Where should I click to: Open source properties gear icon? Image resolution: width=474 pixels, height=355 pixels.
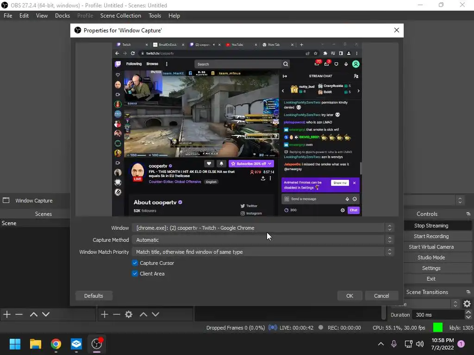pos(129,314)
